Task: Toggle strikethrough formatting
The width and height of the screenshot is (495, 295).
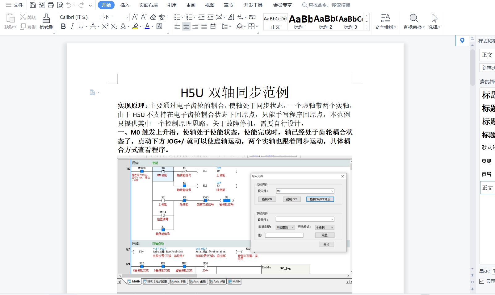Action: point(93,27)
